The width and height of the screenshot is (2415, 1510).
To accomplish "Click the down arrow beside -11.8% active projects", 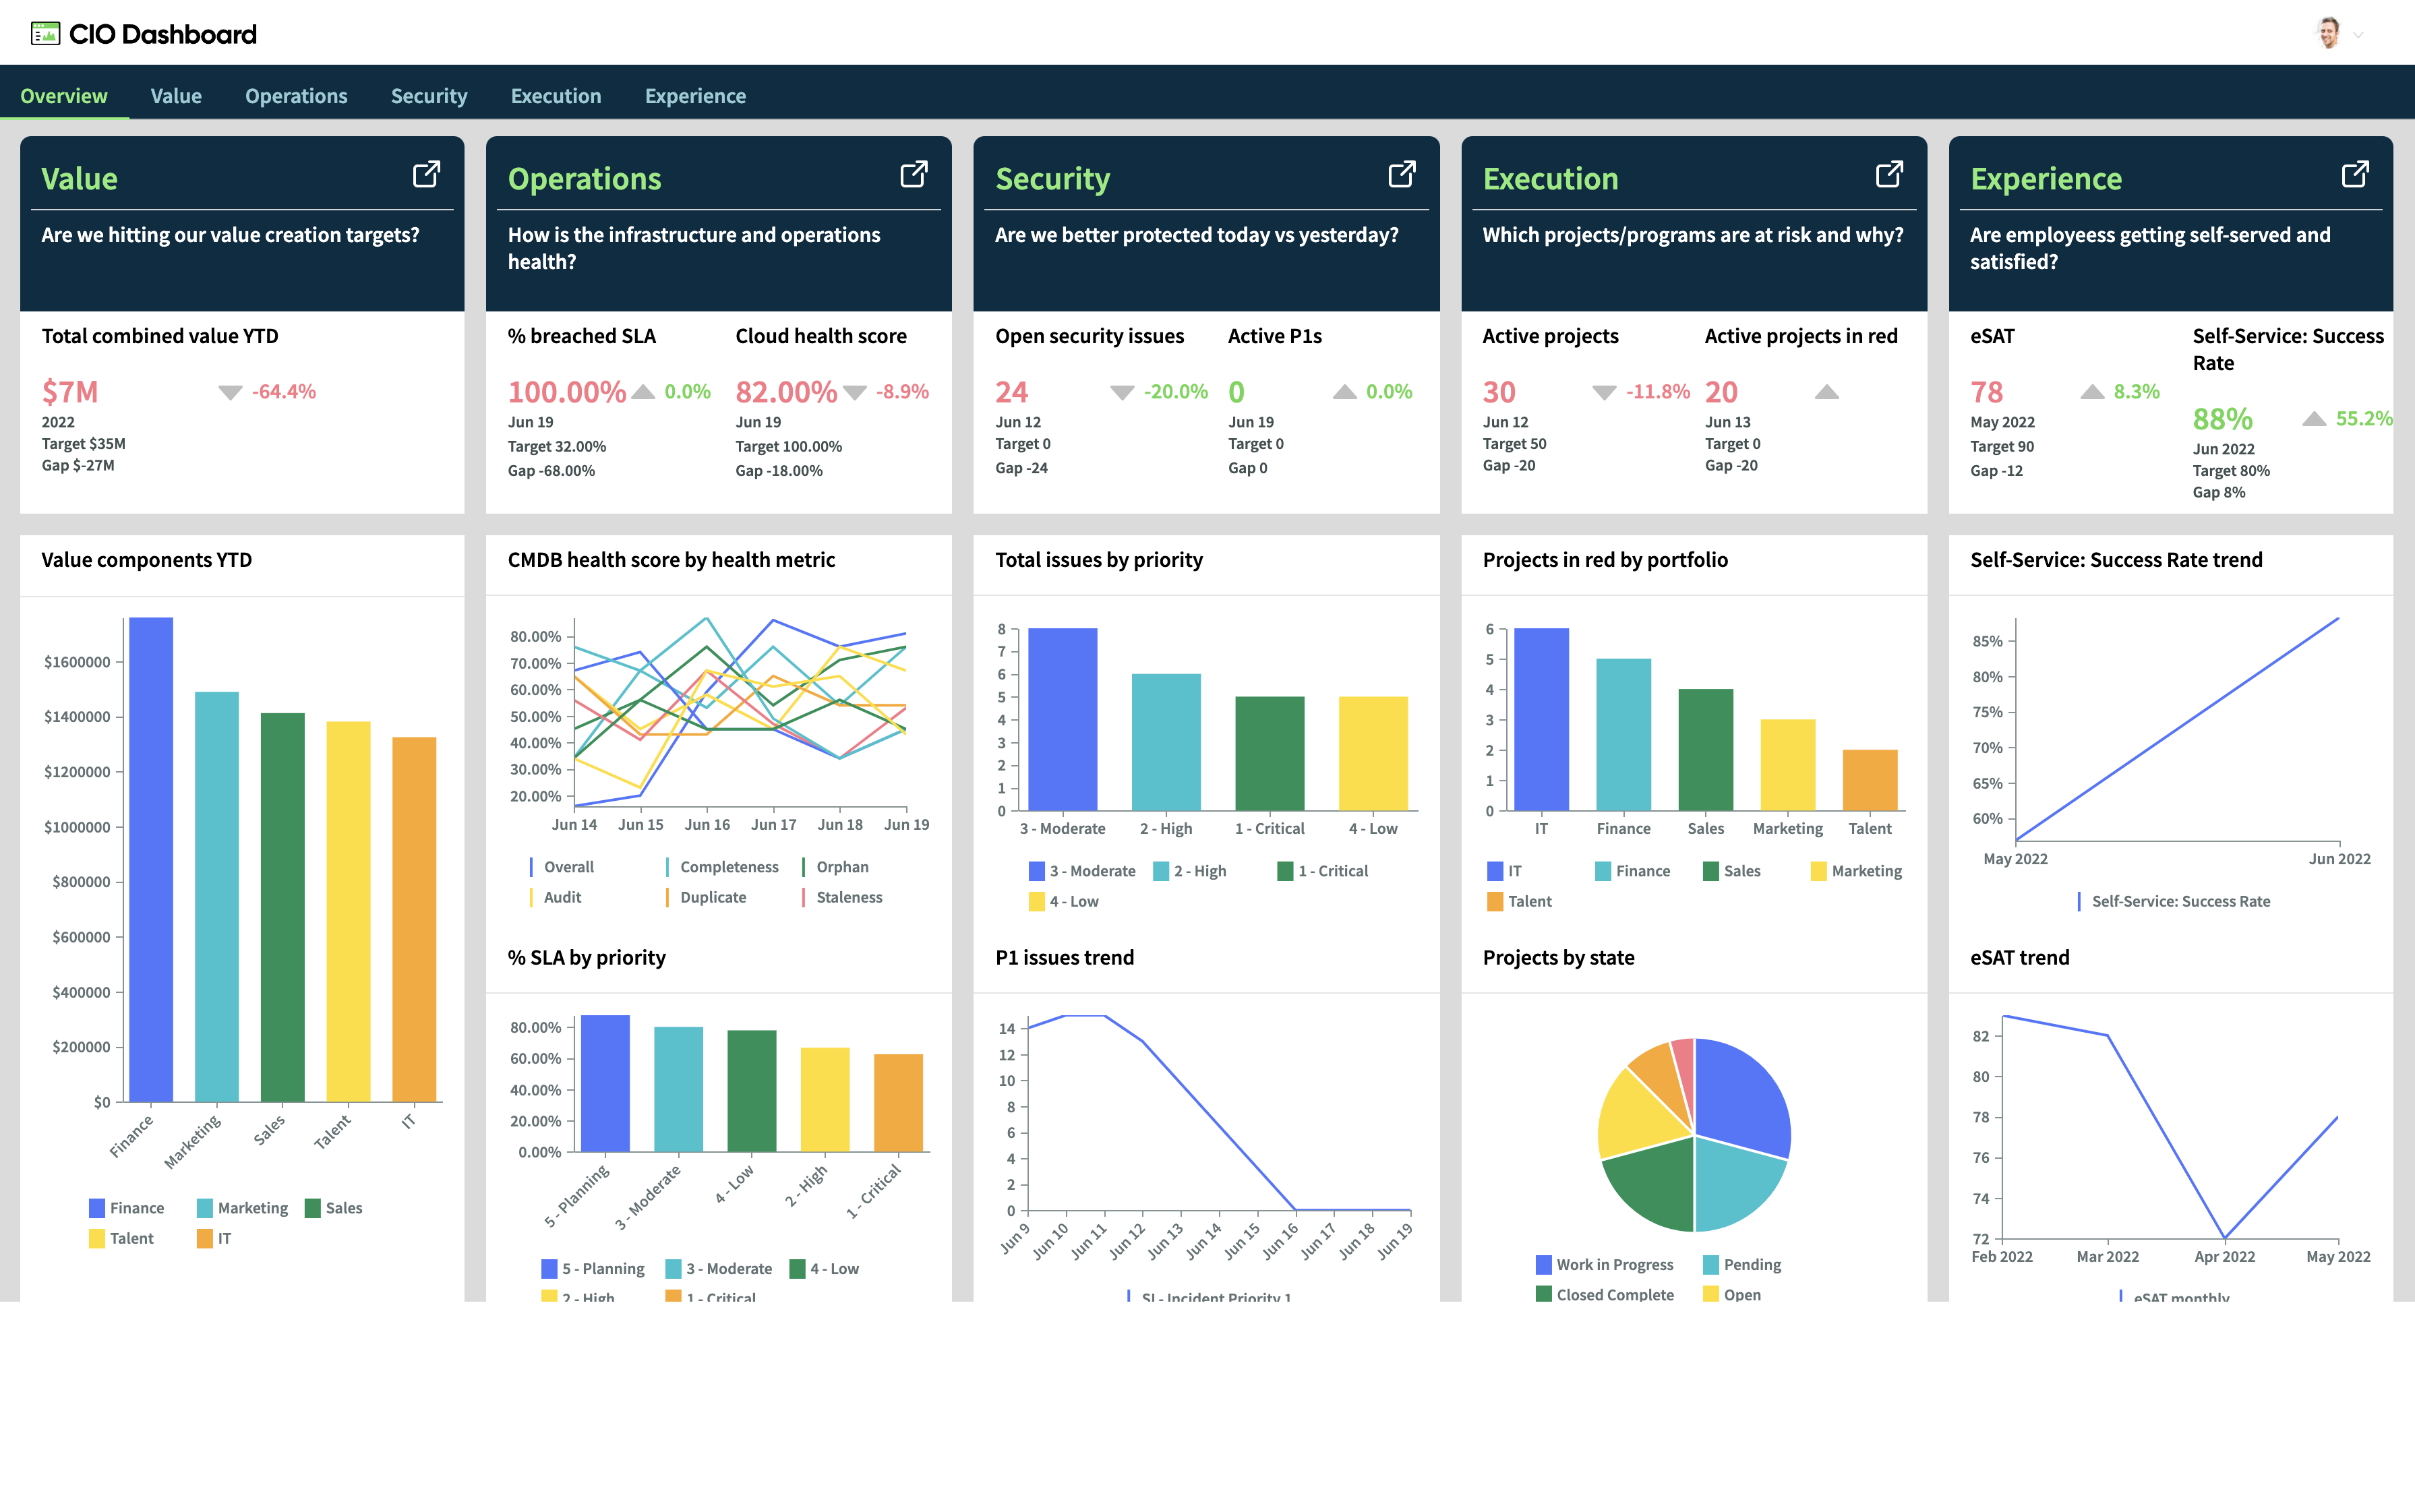I will point(1604,392).
